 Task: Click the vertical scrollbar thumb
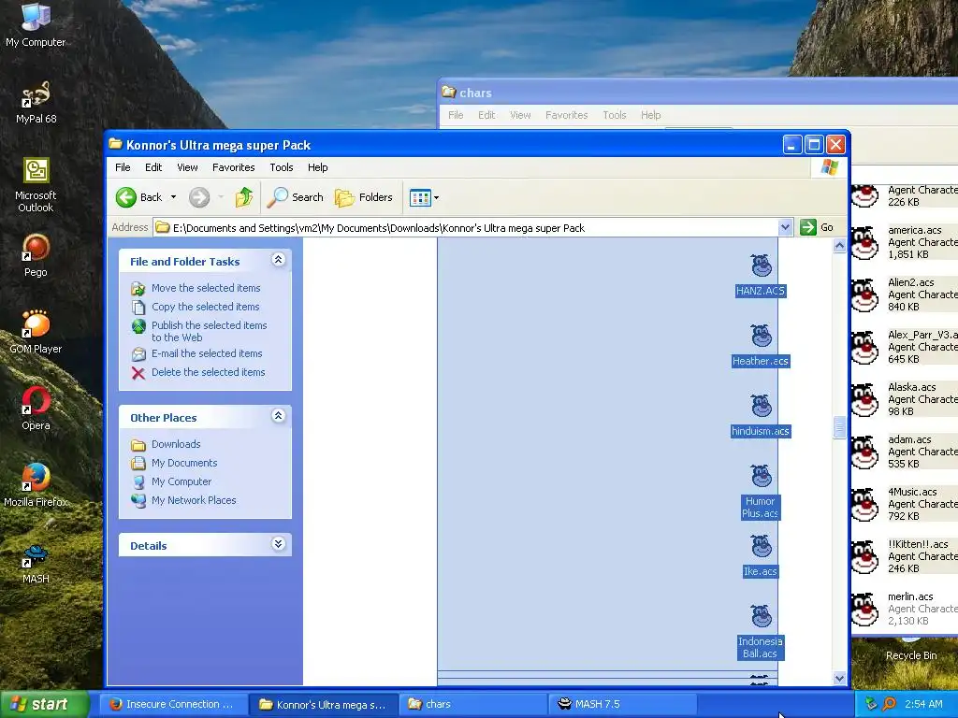tap(839, 427)
